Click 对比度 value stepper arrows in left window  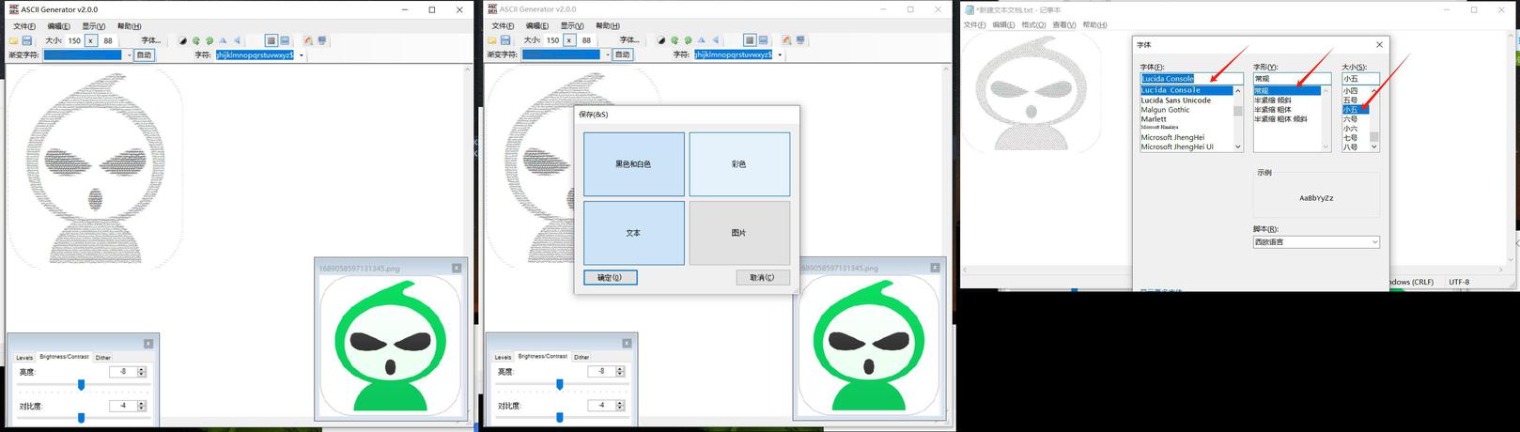point(142,406)
